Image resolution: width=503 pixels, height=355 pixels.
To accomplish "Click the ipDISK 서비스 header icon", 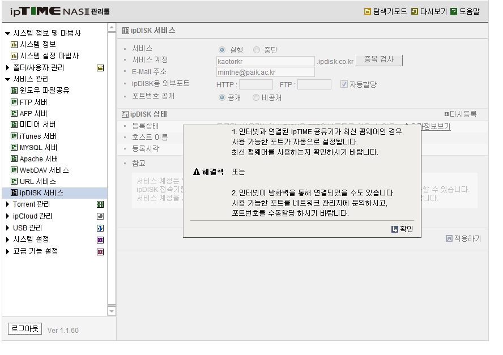I will click(x=125, y=31).
